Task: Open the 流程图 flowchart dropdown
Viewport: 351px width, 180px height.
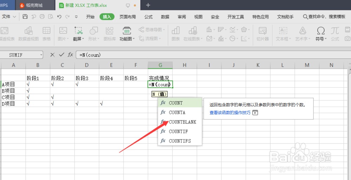Action: [x=150, y=39]
